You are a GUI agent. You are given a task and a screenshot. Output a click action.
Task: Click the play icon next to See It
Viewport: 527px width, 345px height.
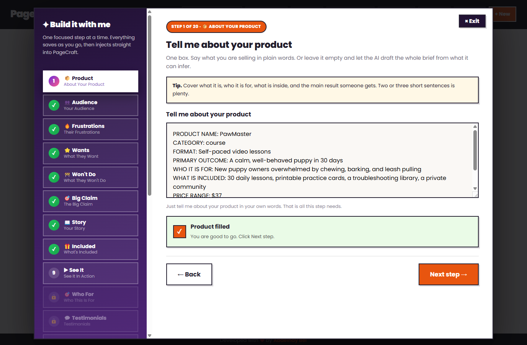point(66,270)
